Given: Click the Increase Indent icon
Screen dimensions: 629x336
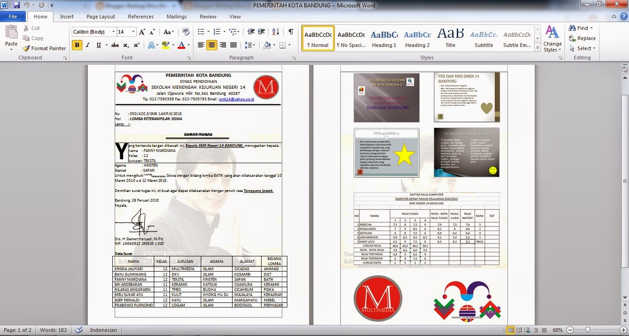Looking at the screenshot, I should 262,32.
